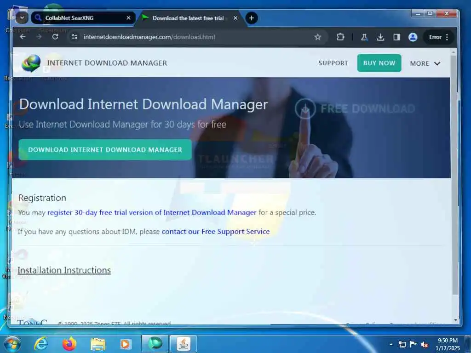Go back with the browser back arrow
This screenshot has height=353, width=471.
(x=23, y=37)
